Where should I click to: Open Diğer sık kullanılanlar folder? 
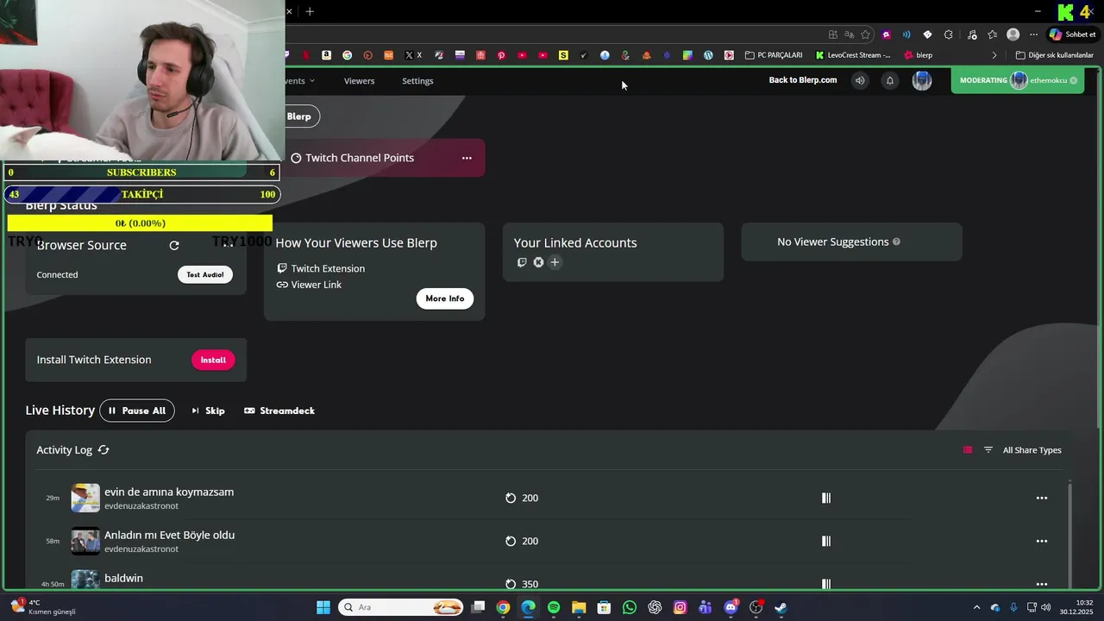[1055, 55]
